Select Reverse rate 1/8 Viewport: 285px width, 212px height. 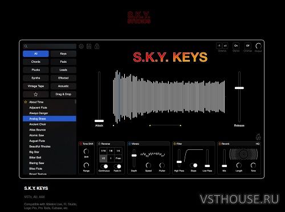tap(111, 151)
